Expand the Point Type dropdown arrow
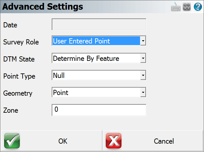Screen dimensions: 204x152 pos(143,75)
